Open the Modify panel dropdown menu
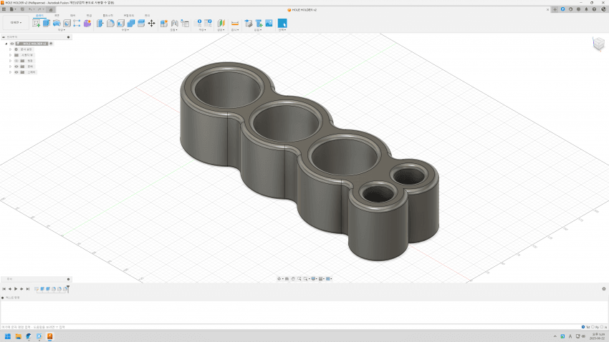 pyautogui.click(x=125, y=30)
